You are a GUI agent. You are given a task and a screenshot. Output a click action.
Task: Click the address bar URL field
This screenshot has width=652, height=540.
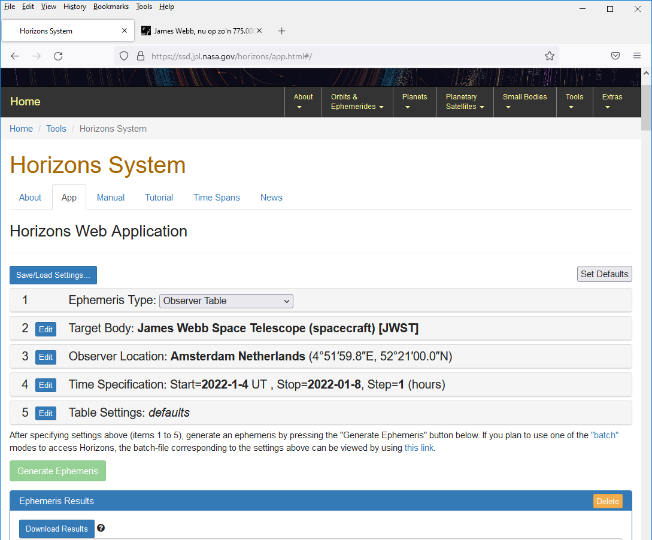point(337,56)
